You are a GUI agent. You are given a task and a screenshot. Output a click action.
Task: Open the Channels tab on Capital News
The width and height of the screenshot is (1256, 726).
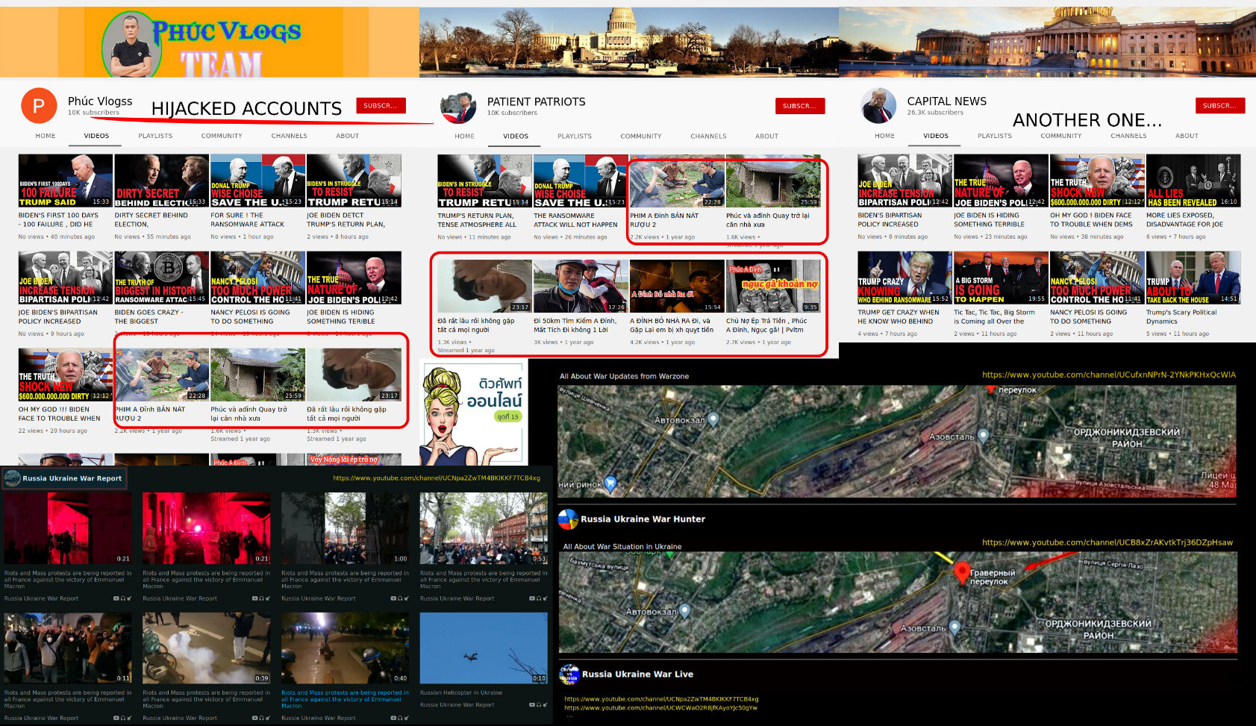tap(1128, 136)
